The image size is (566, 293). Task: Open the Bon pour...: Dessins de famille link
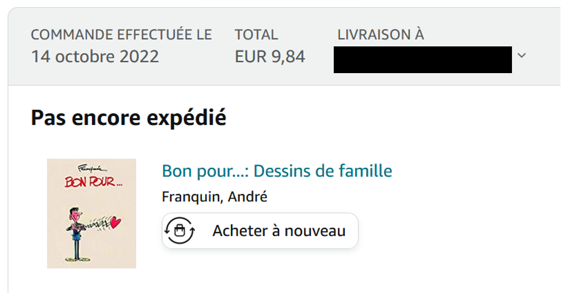277,171
